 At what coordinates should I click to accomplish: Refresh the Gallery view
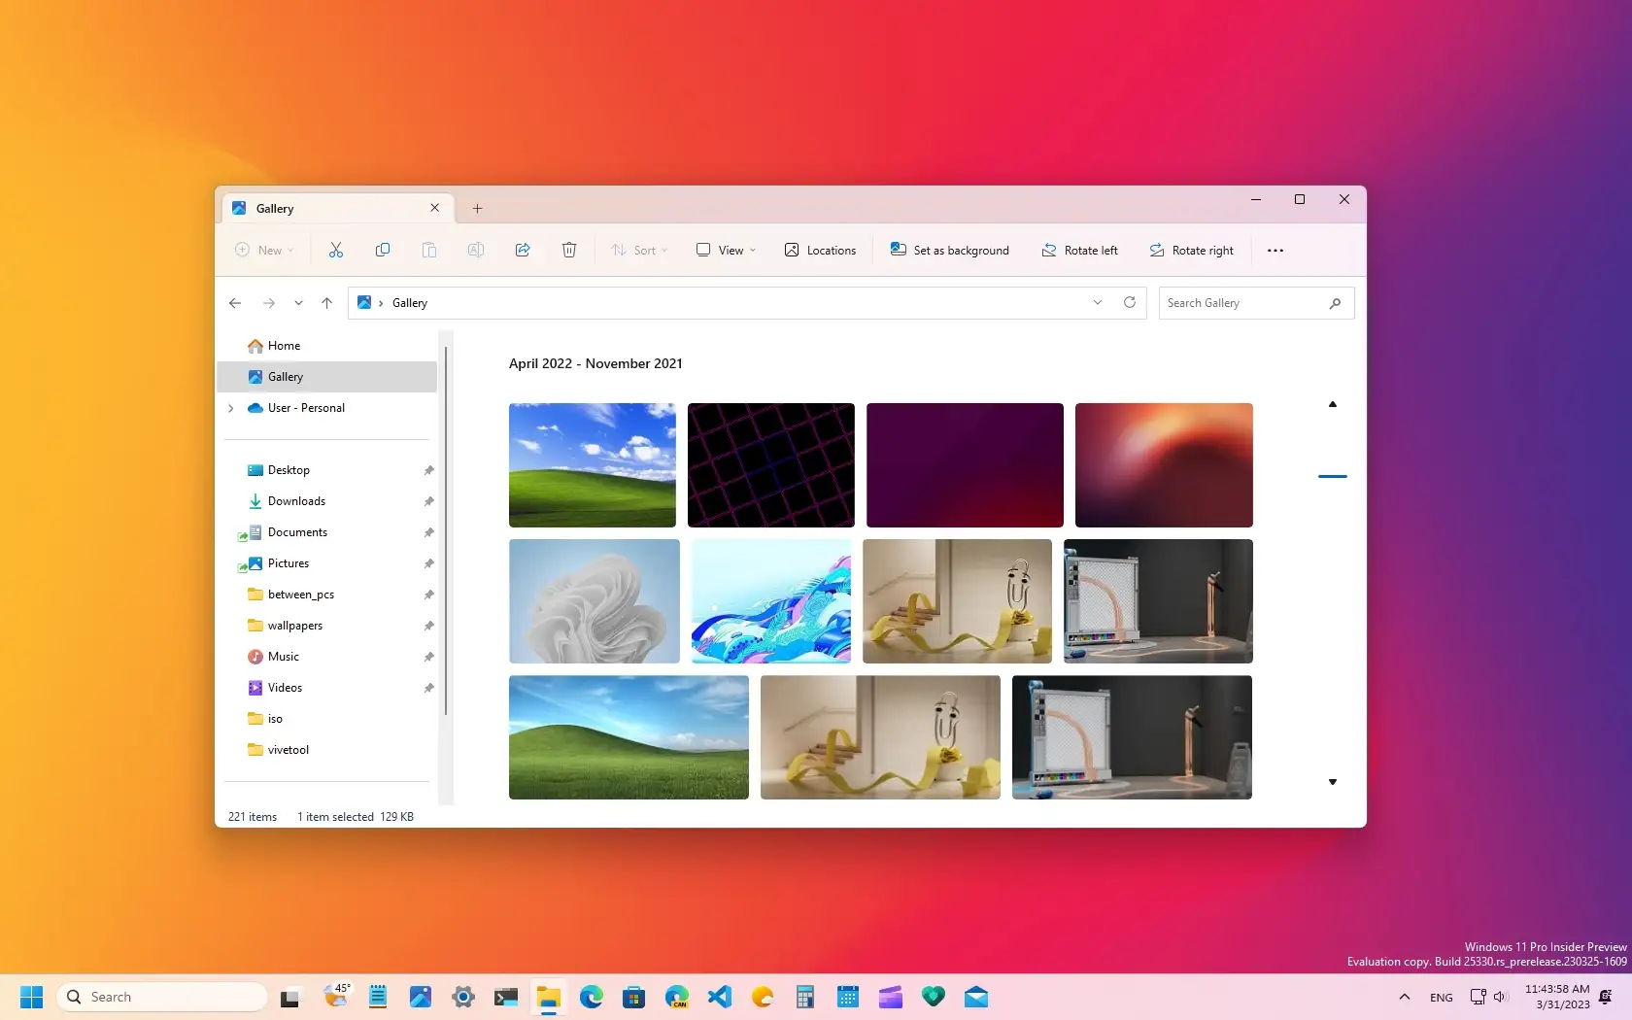1130,302
